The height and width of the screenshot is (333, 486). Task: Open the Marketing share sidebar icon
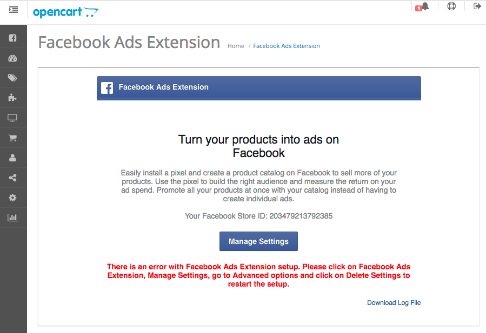tap(13, 178)
